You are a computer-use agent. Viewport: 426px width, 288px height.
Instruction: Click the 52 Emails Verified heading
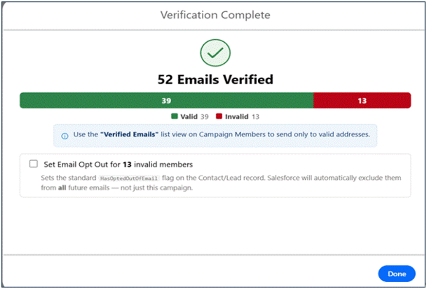pyautogui.click(x=215, y=80)
